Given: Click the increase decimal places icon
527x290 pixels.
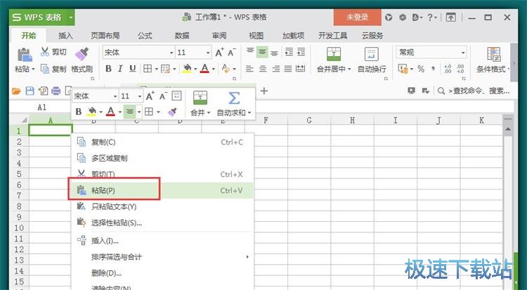Looking at the screenshot, I should [448, 69].
